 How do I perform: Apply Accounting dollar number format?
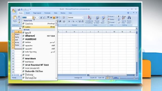pos(69,21)
